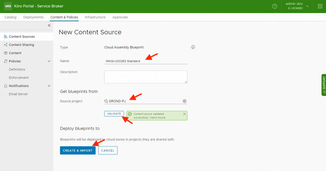The image size is (326, 171).
Task: Click the VALIDATE button
Action: click(114, 114)
